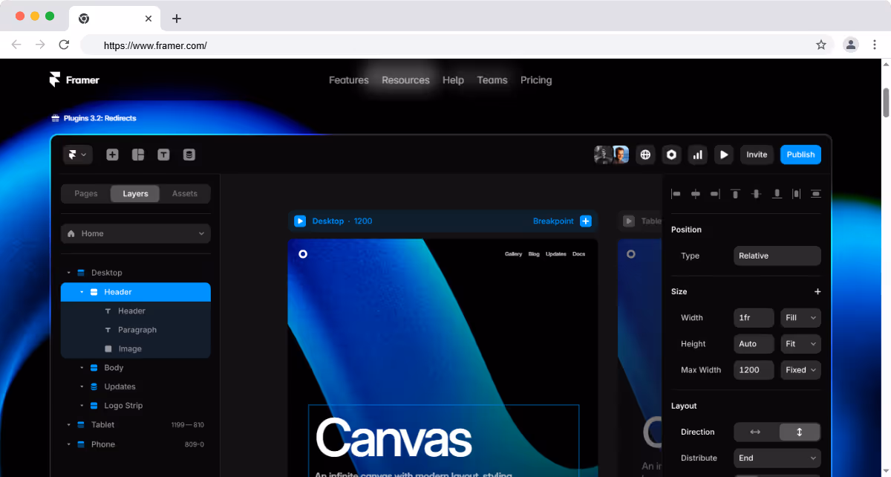Screen dimensions: 891x477
Task: Select the Text tool
Action: (x=163, y=154)
